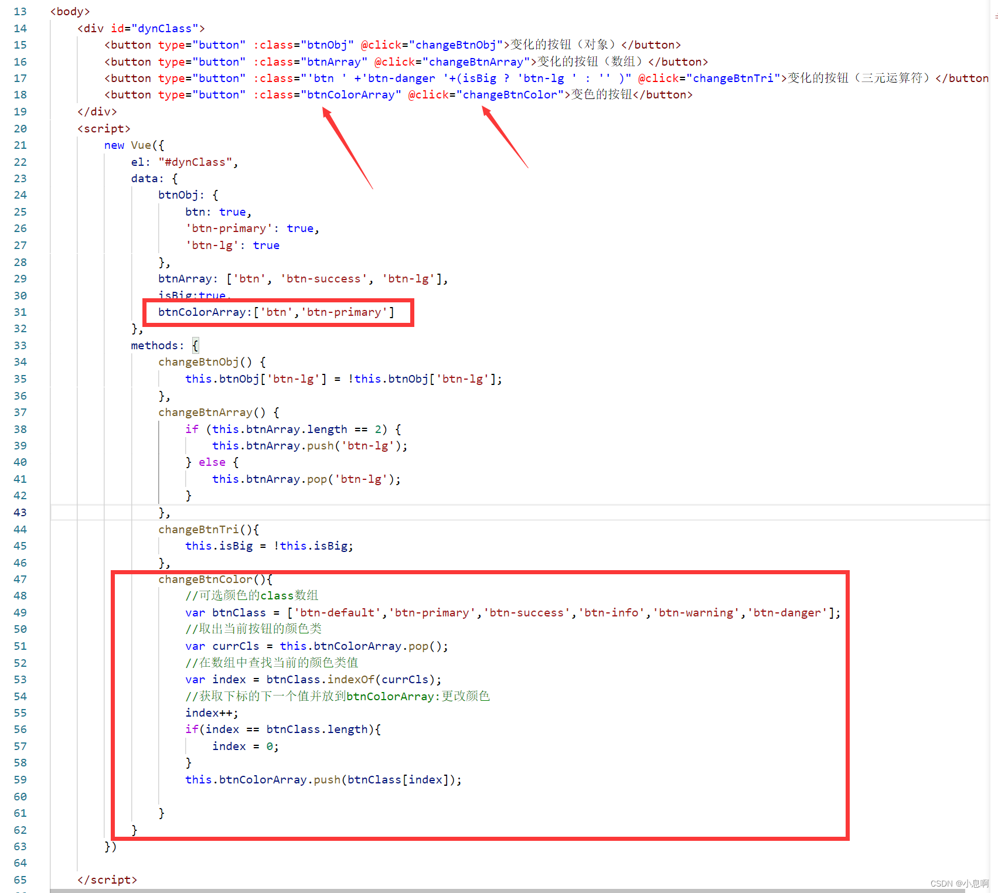Click the @click="changeBtnArray" attribute on line 16
Viewport: 998px width, 893px height.
(x=452, y=62)
